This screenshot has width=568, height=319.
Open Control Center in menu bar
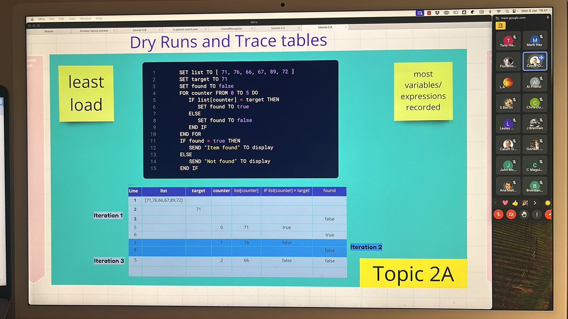pyautogui.click(x=514, y=11)
